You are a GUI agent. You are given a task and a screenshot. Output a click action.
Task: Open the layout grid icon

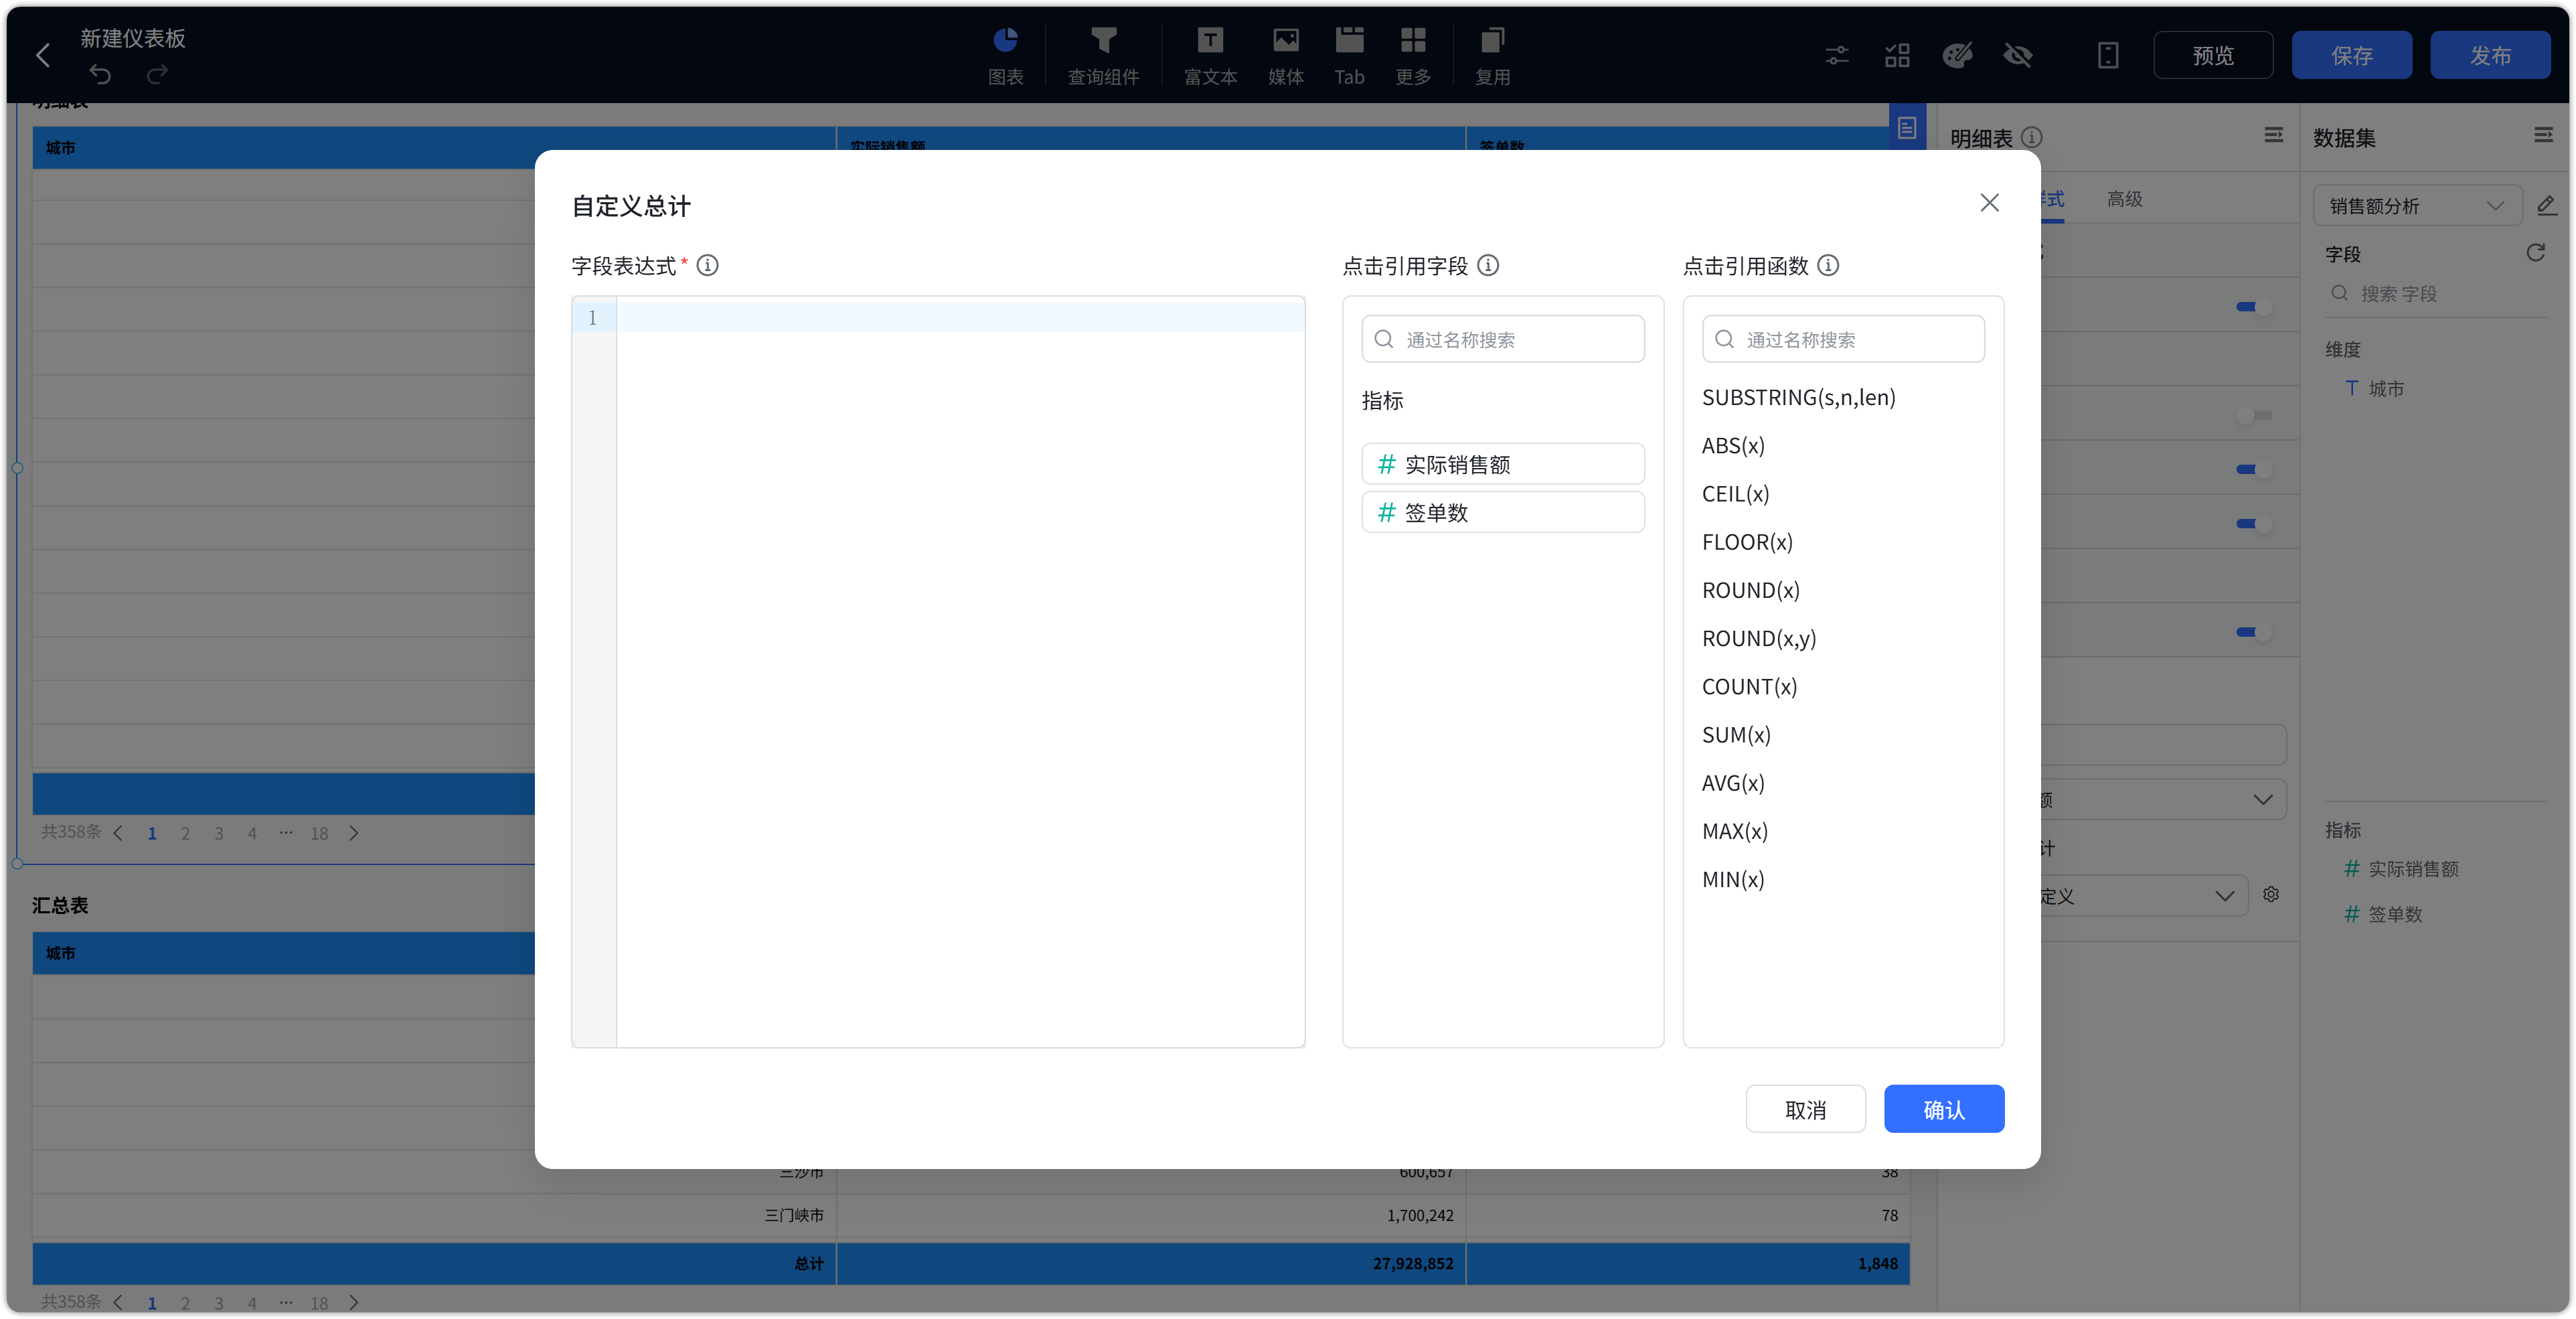1896,55
